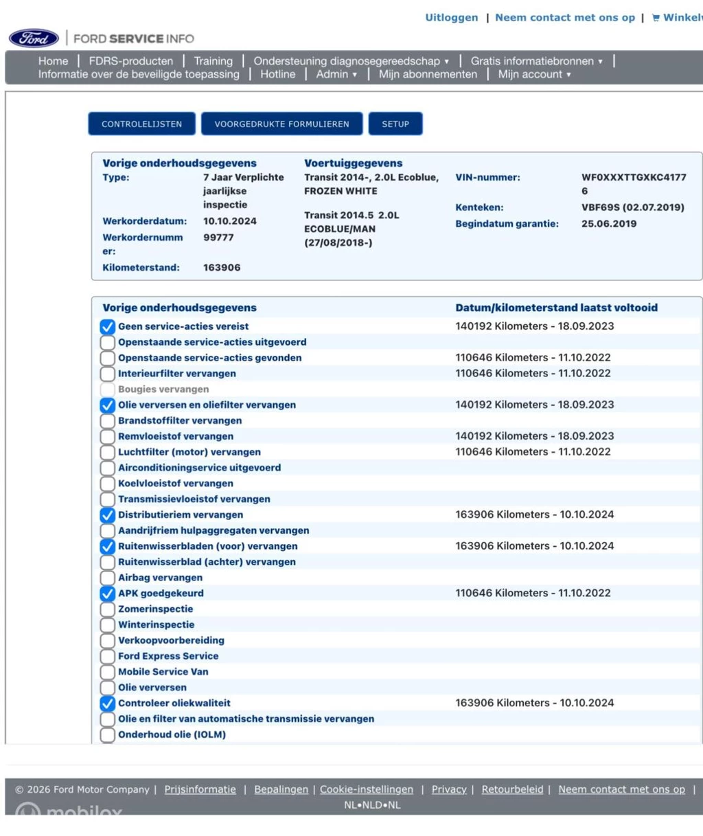Image resolution: width=703 pixels, height=836 pixels.
Task: Uncheck 'Distributieriem vervangen' checkbox
Action: (108, 515)
